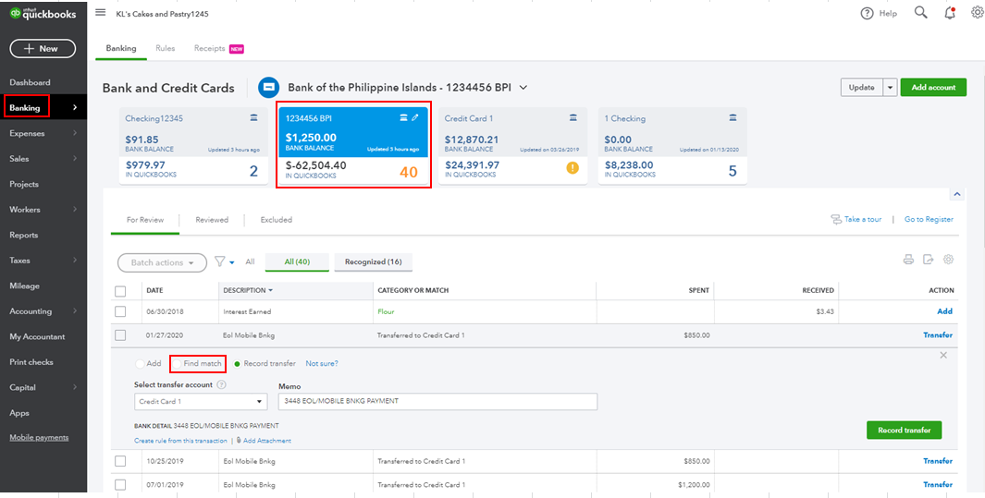
Task: Select the Find match radio button
Action: tap(178, 364)
